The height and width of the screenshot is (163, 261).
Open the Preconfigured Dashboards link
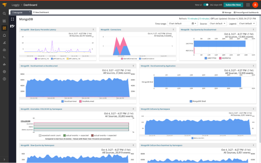click(x=245, y=12)
